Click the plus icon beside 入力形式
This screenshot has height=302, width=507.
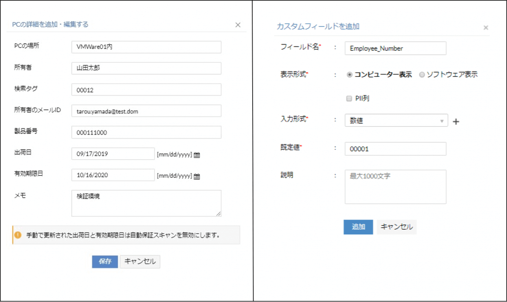pyautogui.click(x=456, y=122)
